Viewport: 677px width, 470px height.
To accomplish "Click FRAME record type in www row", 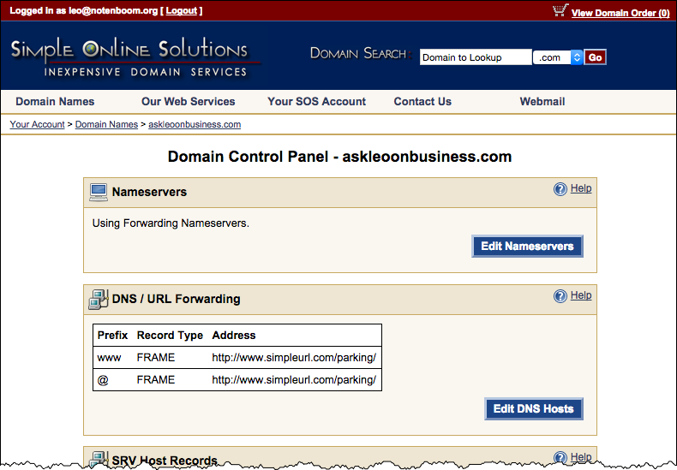I will (156, 358).
